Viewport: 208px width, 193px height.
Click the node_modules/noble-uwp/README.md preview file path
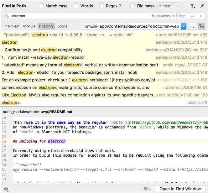(38, 112)
